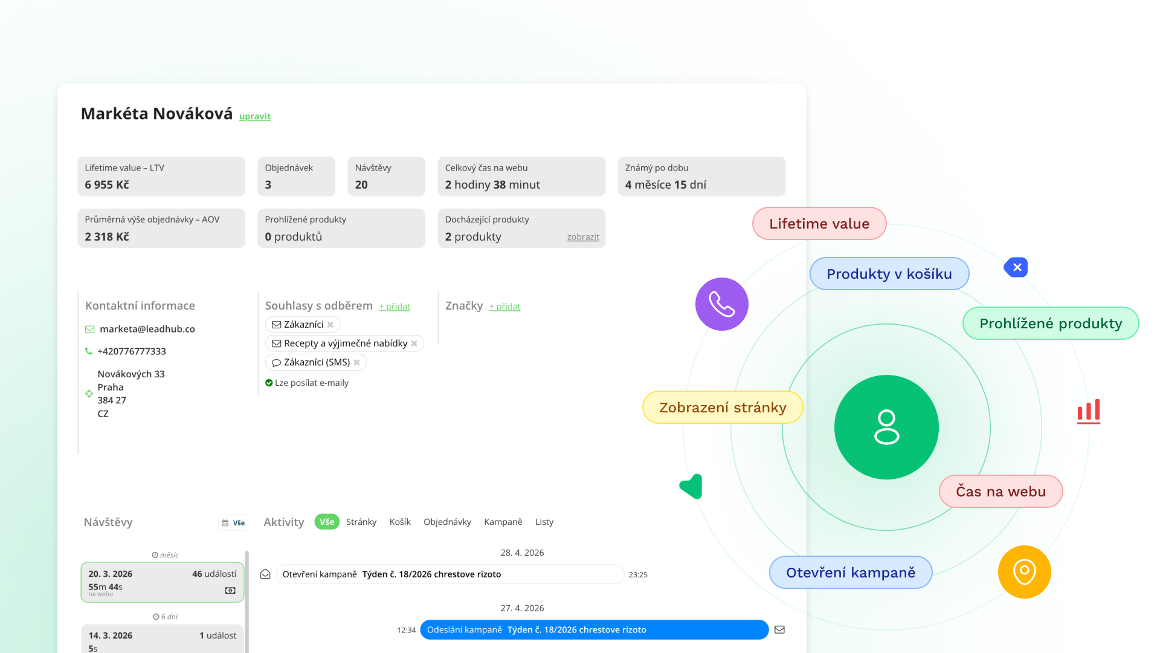Click the opened-envelope icon next to Otevření kampaně
Screen dimensions: 1160x653
click(265, 574)
